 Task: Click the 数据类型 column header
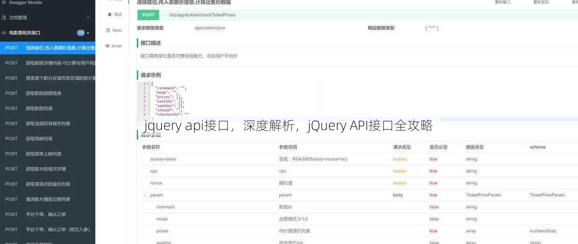(x=475, y=147)
